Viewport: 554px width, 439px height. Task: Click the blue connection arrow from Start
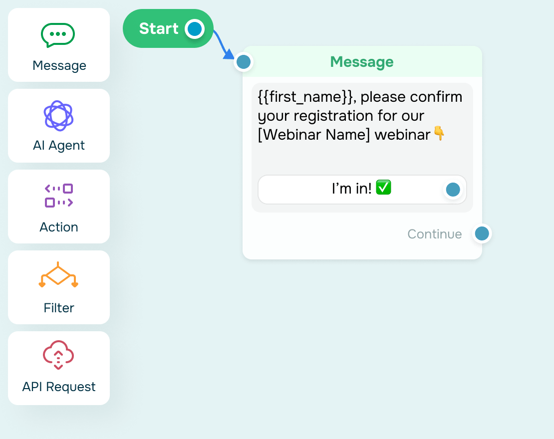pyautogui.click(x=223, y=44)
